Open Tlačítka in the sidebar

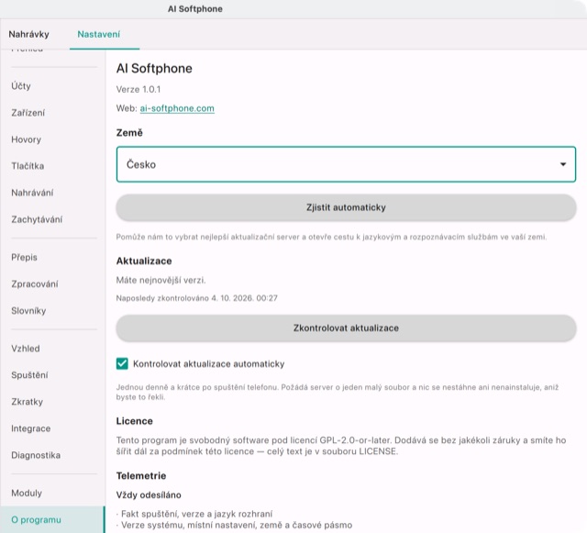(x=28, y=166)
